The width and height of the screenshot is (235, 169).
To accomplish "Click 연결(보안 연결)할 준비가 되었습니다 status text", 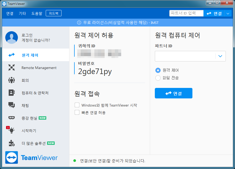I will pos(113,161).
